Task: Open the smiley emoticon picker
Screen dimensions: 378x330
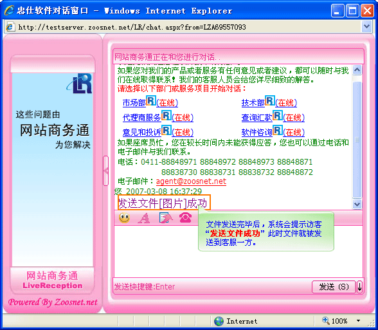Action: pyautogui.click(x=125, y=218)
